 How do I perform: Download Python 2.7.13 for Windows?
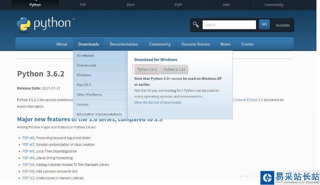175,69
